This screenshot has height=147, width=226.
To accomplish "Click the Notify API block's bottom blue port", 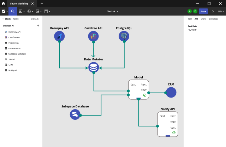I will pos(168,136).
